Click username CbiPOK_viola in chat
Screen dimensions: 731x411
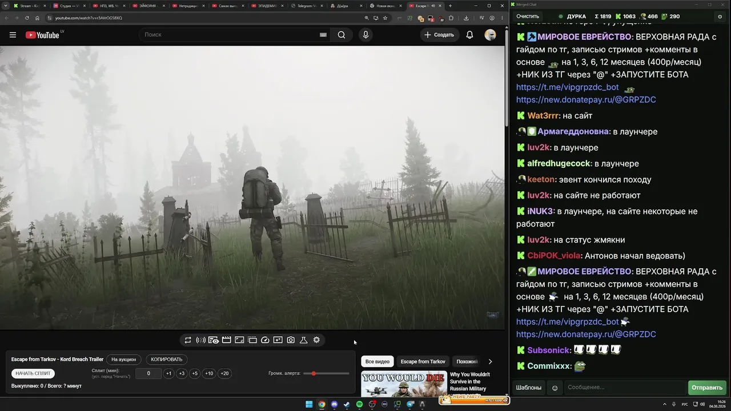click(553, 256)
